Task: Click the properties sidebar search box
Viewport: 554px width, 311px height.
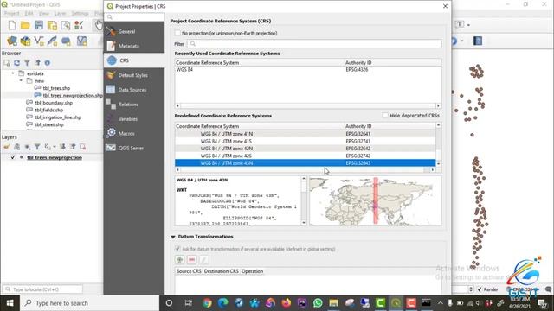Action: pos(134,17)
